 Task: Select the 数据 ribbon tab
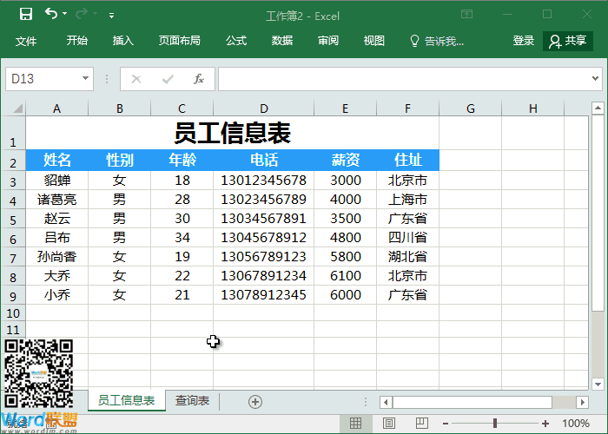coord(282,40)
